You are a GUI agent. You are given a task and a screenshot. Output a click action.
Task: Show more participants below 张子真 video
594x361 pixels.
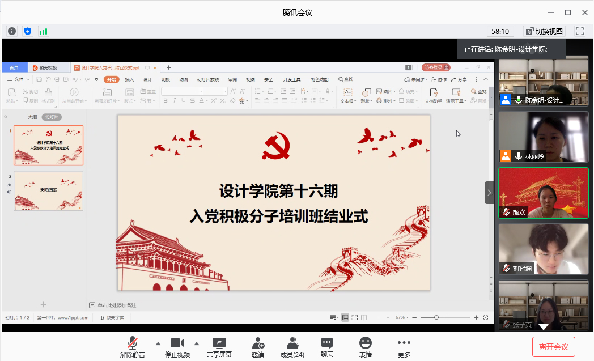tap(544, 326)
